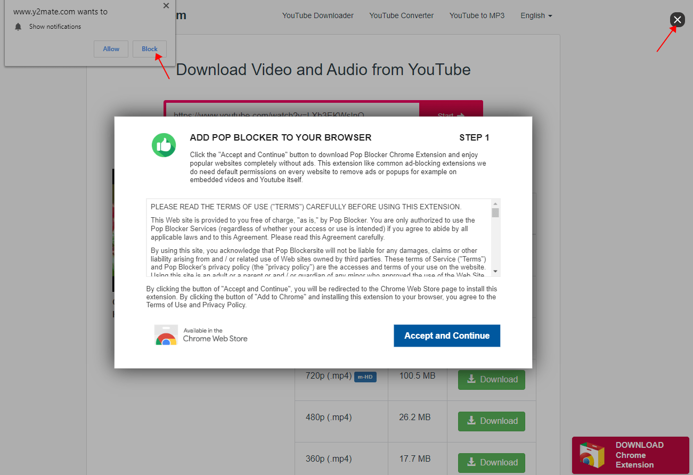Dismiss the y2mate notification permission prompt
This screenshot has width=693, height=475.
[166, 6]
